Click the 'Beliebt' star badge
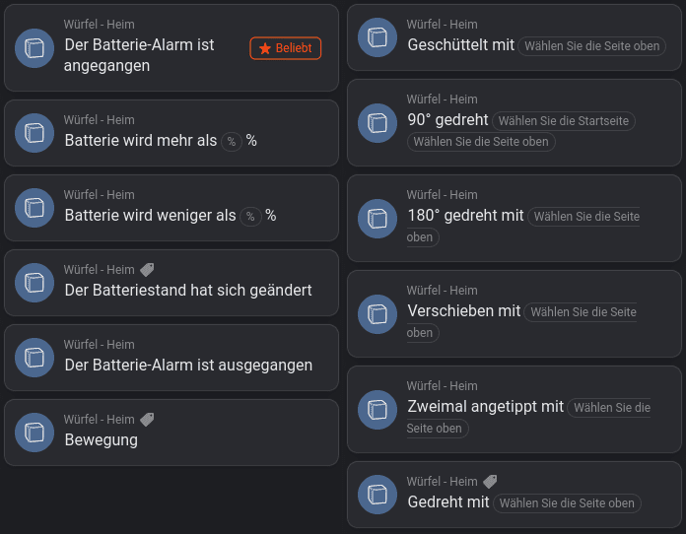The height and width of the screenshot is (534, 686). click(x=286, y=48)
